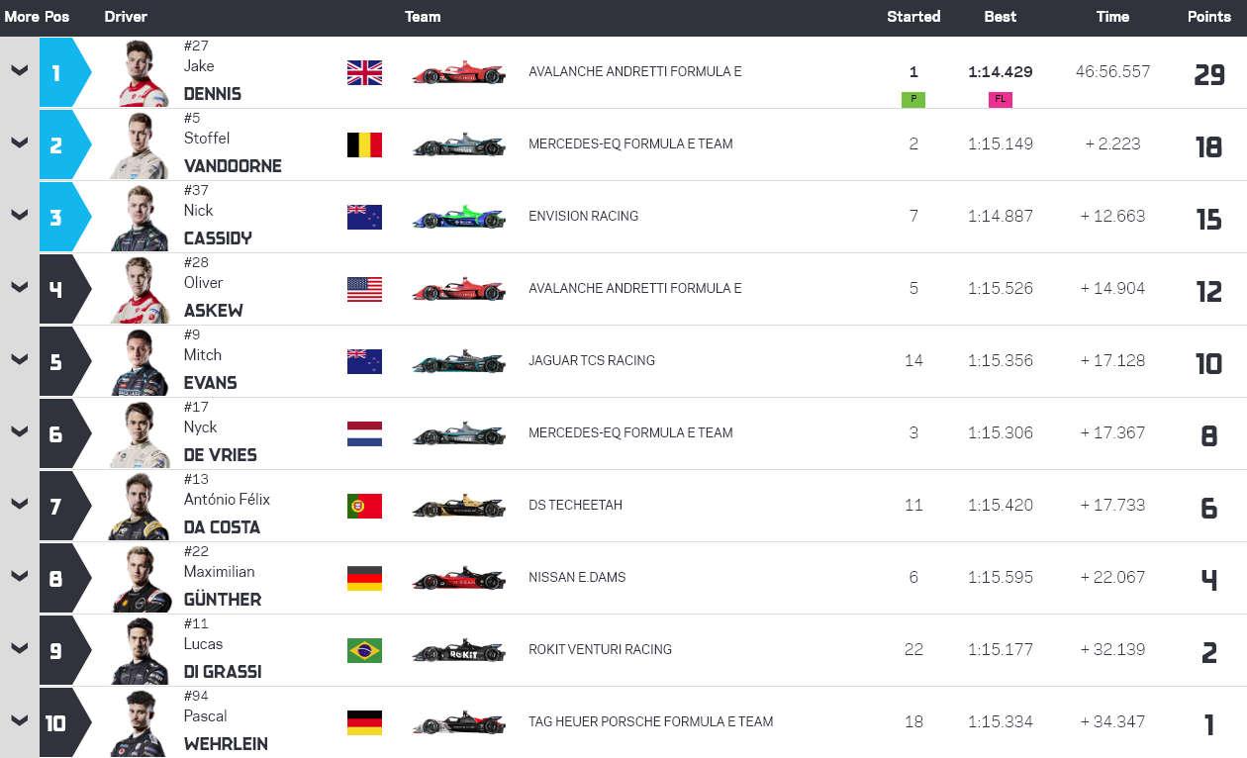Click the United Kingdom flag icon

[x=364, y=72]
